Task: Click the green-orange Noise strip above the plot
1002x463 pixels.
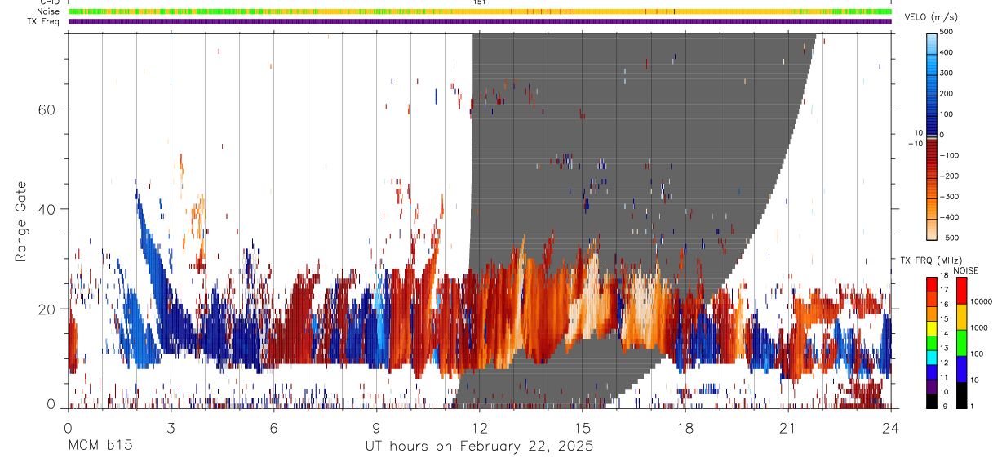Action: tap(480, 11)
